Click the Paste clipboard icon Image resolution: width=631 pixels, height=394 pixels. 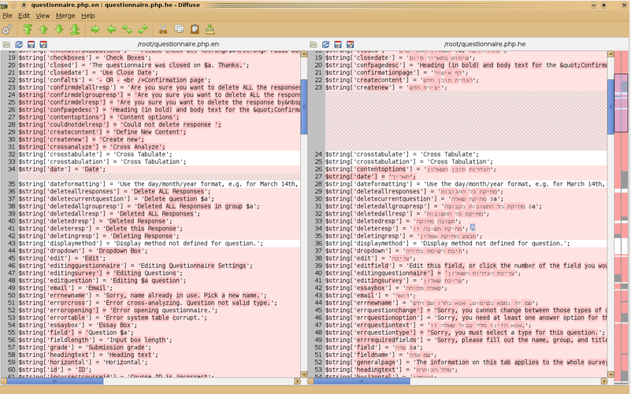click(195, 30)
